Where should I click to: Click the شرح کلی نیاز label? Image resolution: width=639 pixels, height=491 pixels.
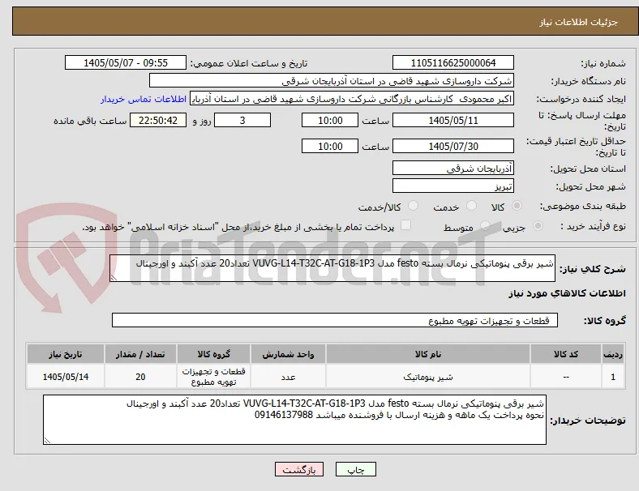point(592,269)
